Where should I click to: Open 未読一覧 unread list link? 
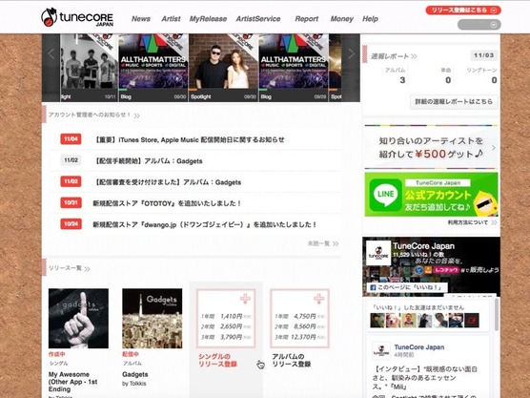322,243
